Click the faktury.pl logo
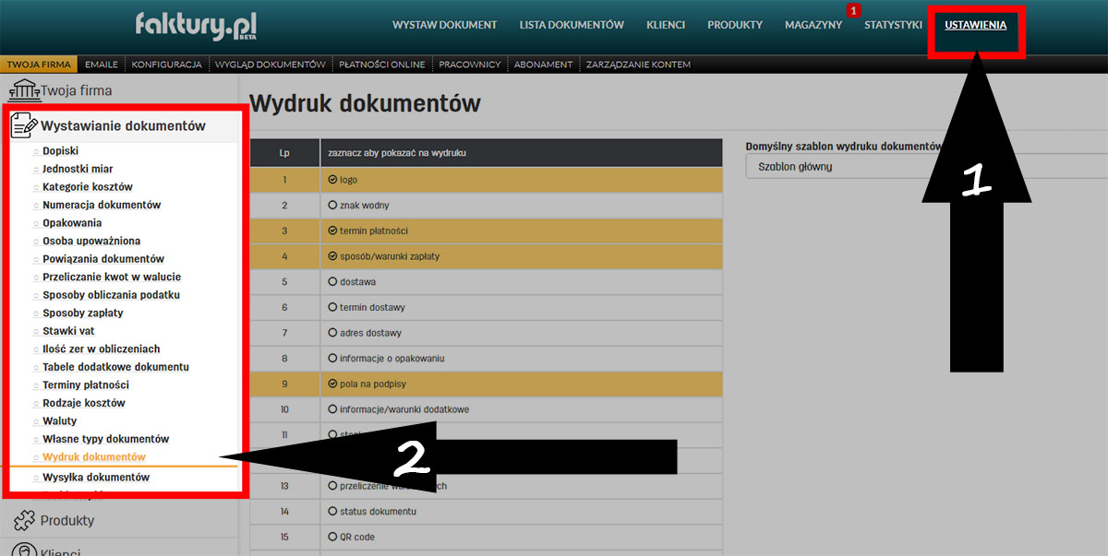Viewport: 1108px width, 556px height. [x=195, y=25]
